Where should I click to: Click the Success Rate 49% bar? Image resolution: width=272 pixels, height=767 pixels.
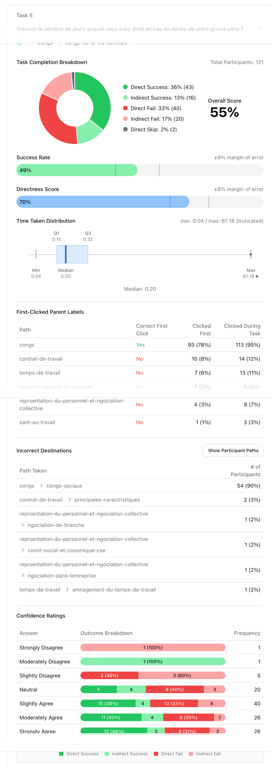(77, 170)
